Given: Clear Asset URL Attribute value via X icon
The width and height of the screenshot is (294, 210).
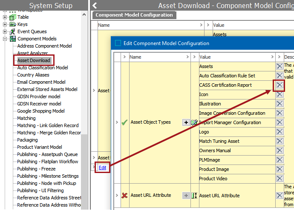Looking at the screenshot, I should pos(280,196).
